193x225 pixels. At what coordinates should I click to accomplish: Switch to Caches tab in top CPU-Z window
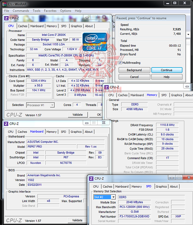pos(23,26)
